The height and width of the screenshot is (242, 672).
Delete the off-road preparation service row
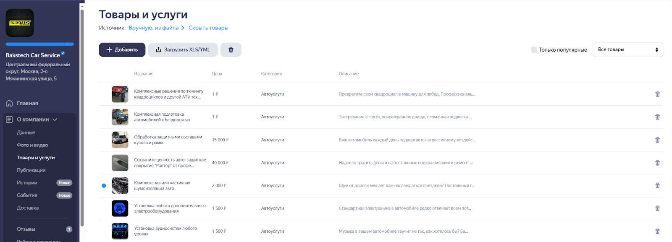click(x=657, y=117)
